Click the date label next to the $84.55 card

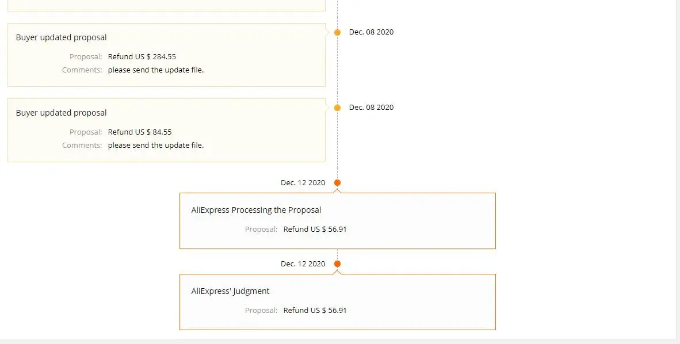tap(371, 108)
